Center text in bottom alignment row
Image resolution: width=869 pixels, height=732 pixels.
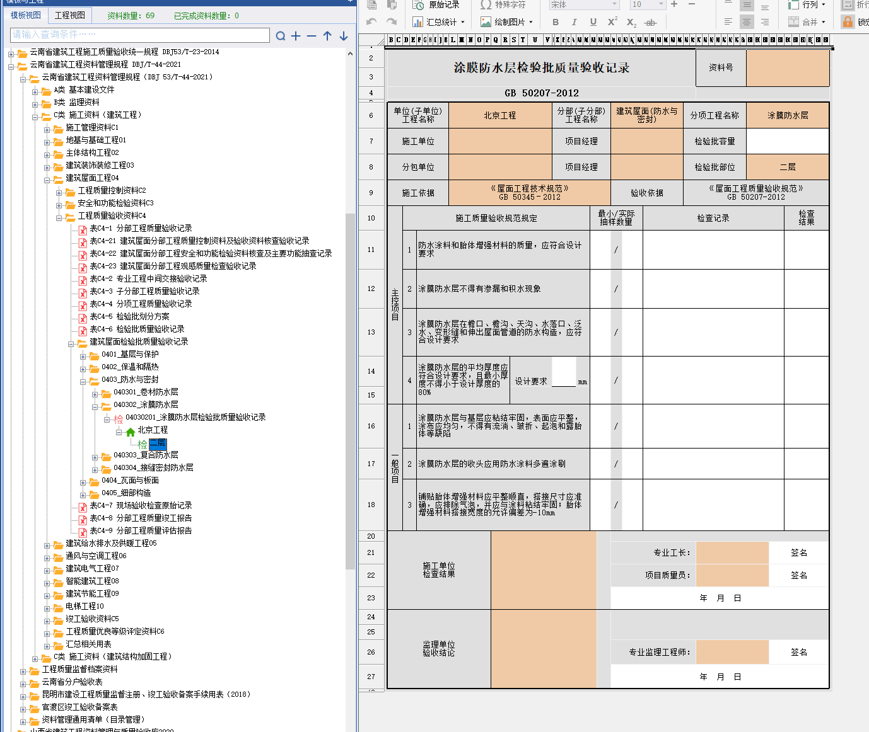point(747,22)
